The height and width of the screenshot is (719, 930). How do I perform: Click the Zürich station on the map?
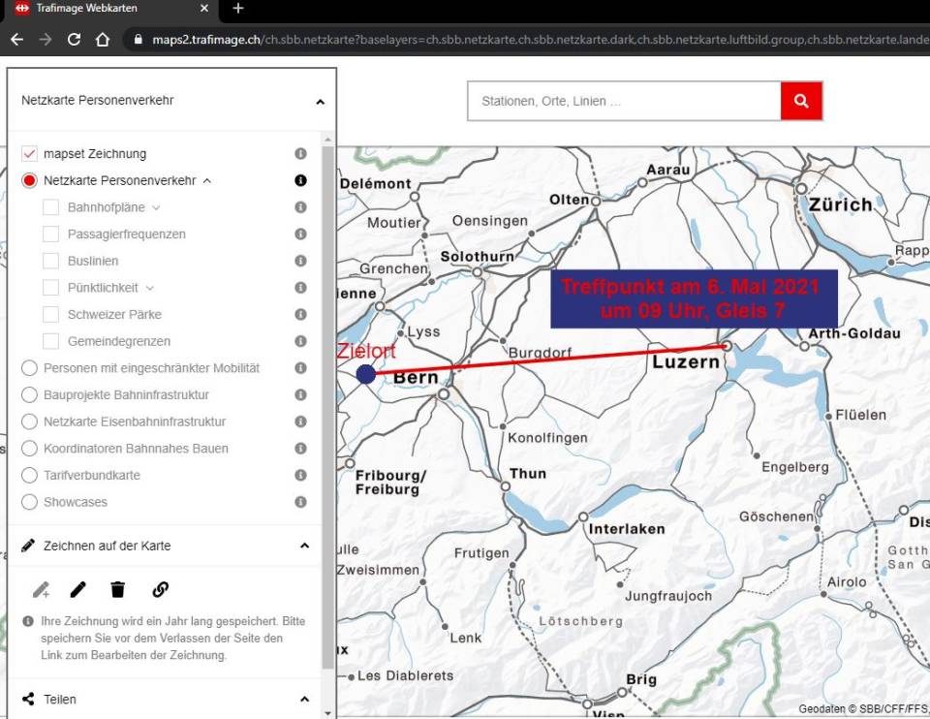(801, 189)
